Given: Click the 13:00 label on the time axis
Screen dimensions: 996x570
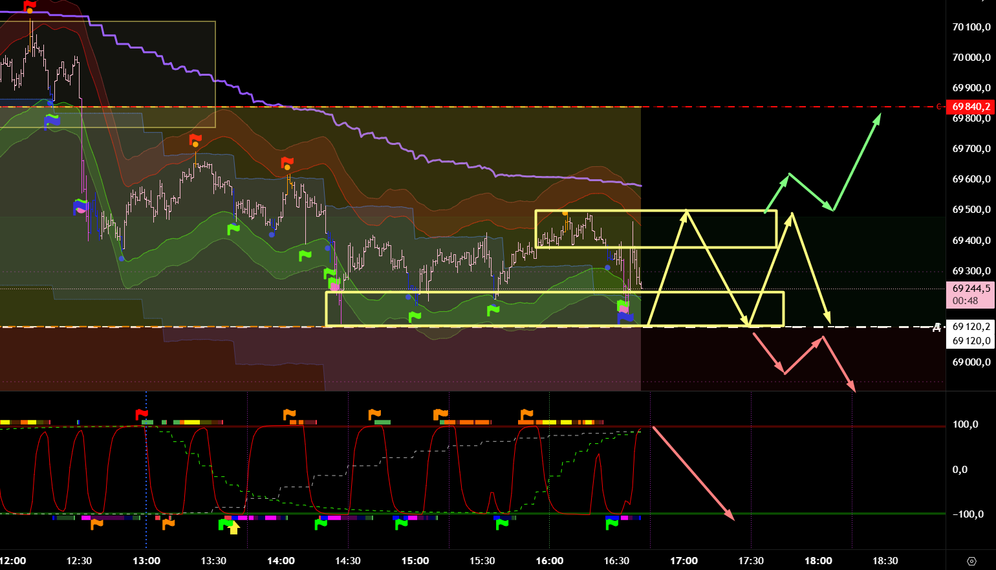Looking at the screenshot, I should [x=146, y=561].
